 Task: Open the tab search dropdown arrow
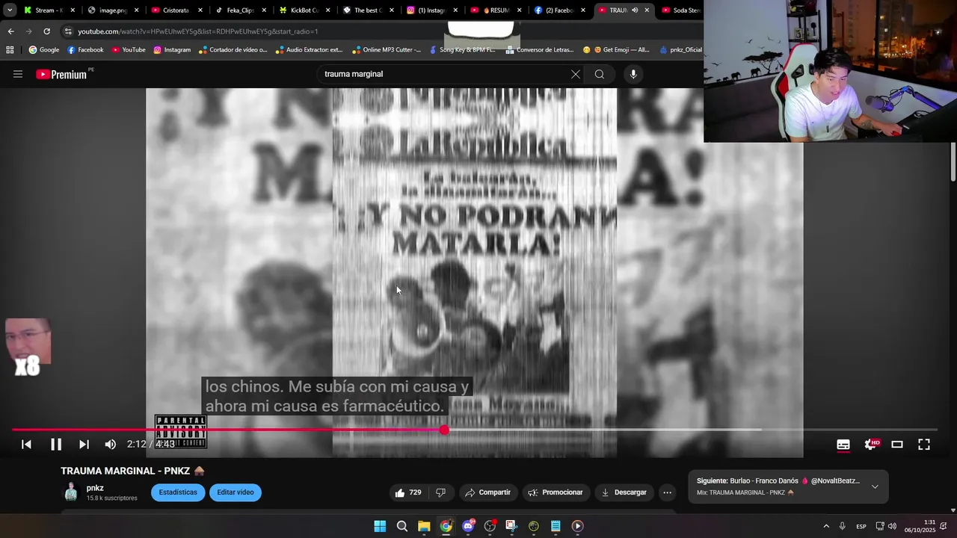[x=10, y=10]
